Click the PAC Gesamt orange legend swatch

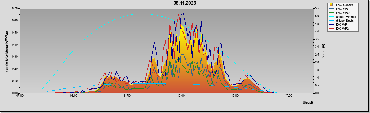pos(331,5)
